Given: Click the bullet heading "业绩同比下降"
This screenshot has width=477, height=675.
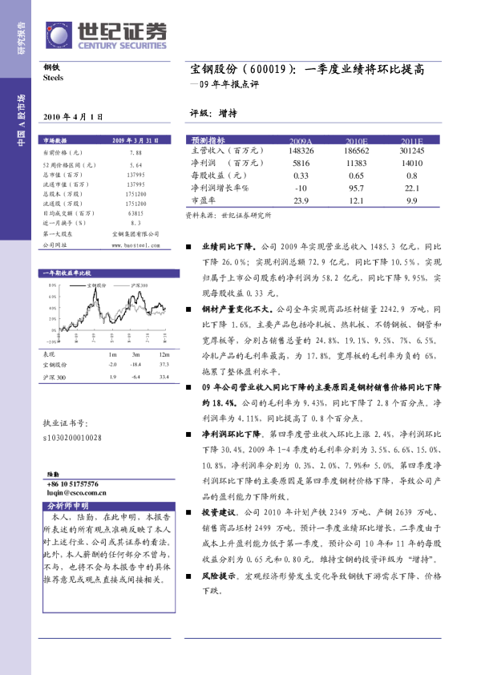Looking at the screenshot, I should pos(228,247).
